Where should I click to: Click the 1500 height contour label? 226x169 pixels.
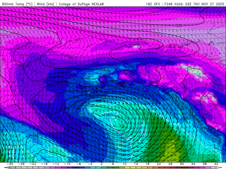155,82
